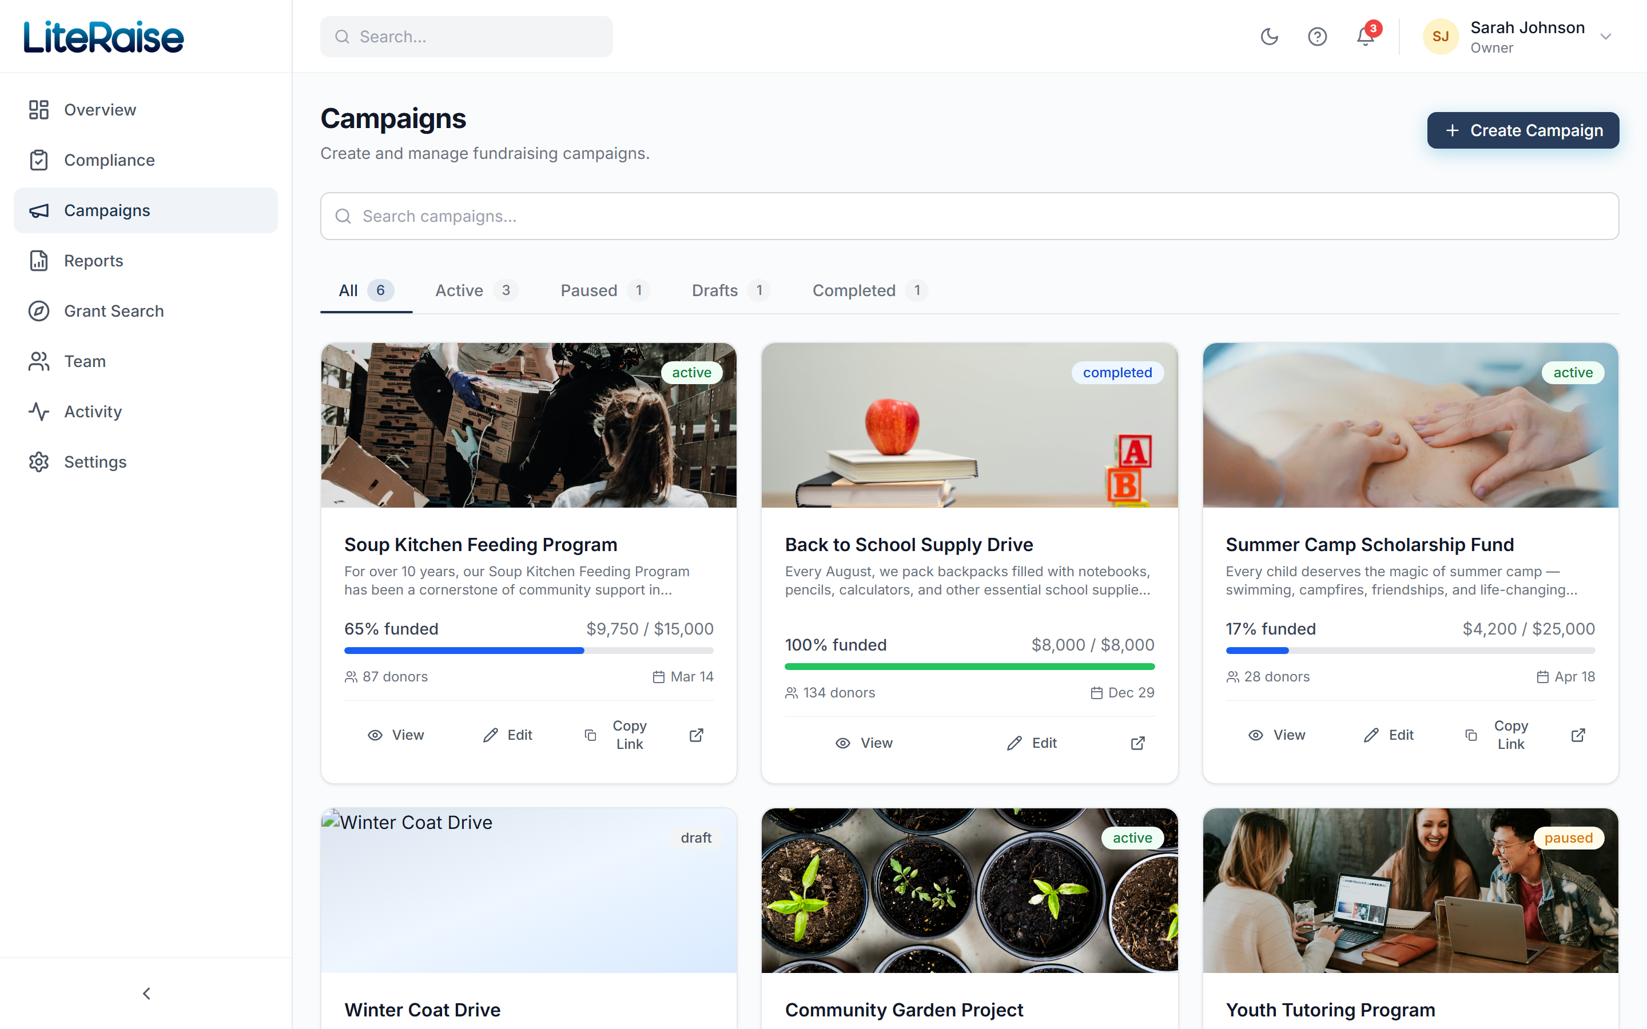Screen dimensions: 1647x1029
Task: Expand Sarah Johnson account dropdown chevron
Action: point(1605,37)
